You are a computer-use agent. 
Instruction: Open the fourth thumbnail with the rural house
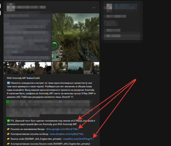click(59, 68)
